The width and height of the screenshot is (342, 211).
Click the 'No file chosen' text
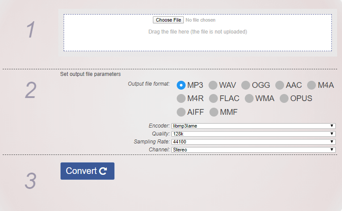tap(201, 20)
